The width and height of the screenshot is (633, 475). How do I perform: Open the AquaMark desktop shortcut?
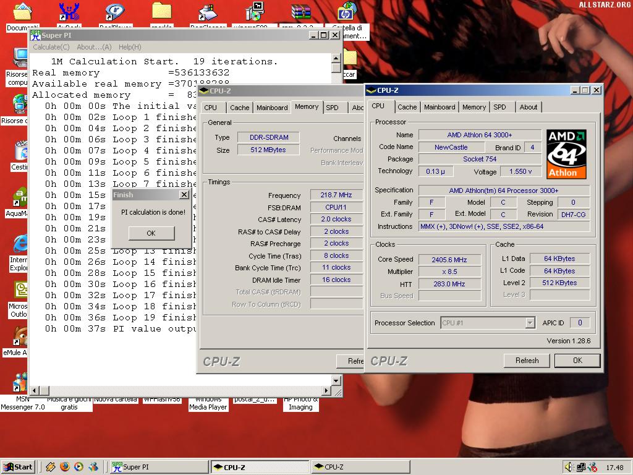click(x=19, y=198)
